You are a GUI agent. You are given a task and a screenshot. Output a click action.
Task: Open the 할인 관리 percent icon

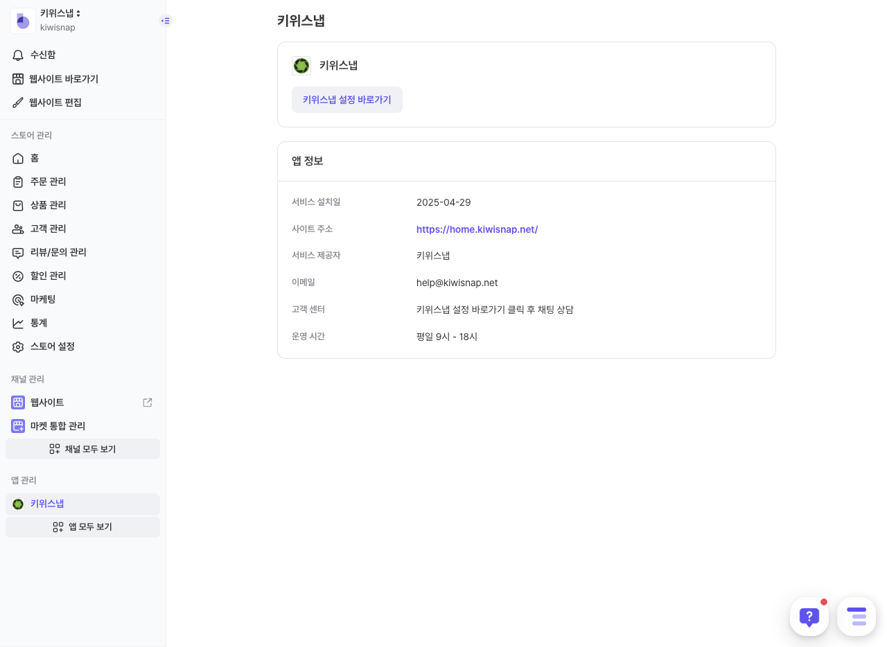18,276
